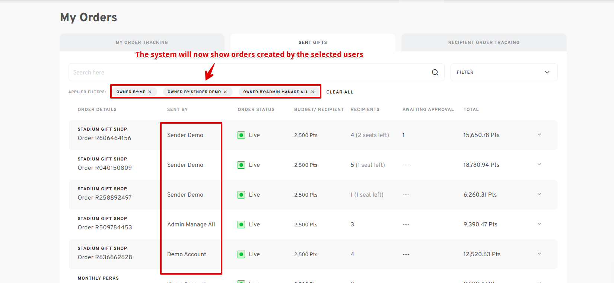
Task: Click Live status icon for Order R040150809
Action: tap(241, 165)
